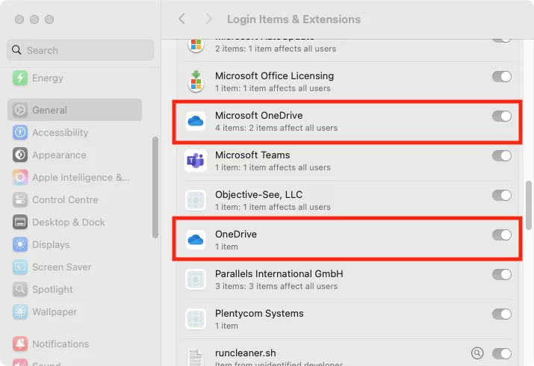Toggle the Objective-See, LLC switch
Screen dimensions: 534x366
point(502,195)
